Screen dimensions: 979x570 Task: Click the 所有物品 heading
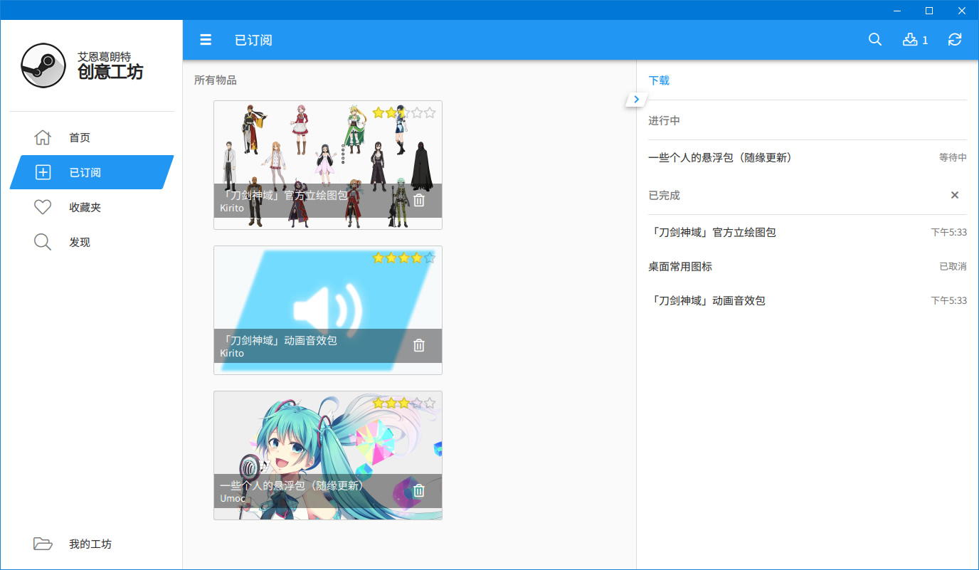pos(216,80)
